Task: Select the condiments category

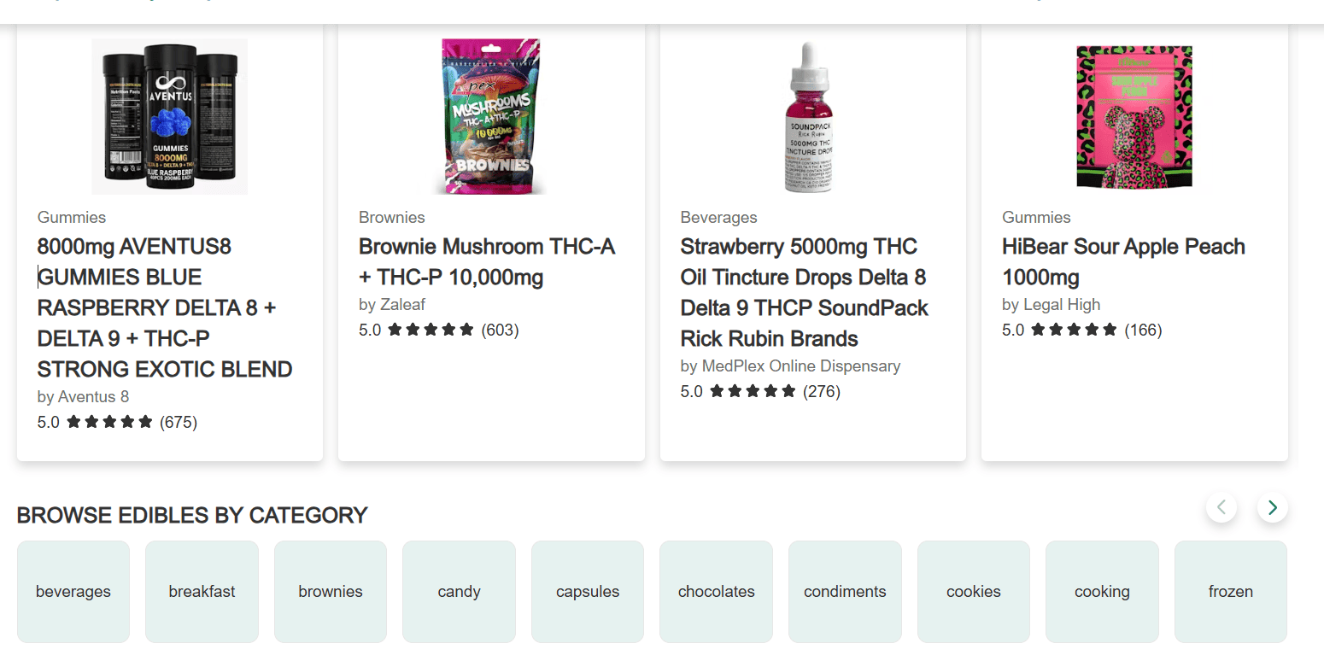Action: (x=845, y=591)
